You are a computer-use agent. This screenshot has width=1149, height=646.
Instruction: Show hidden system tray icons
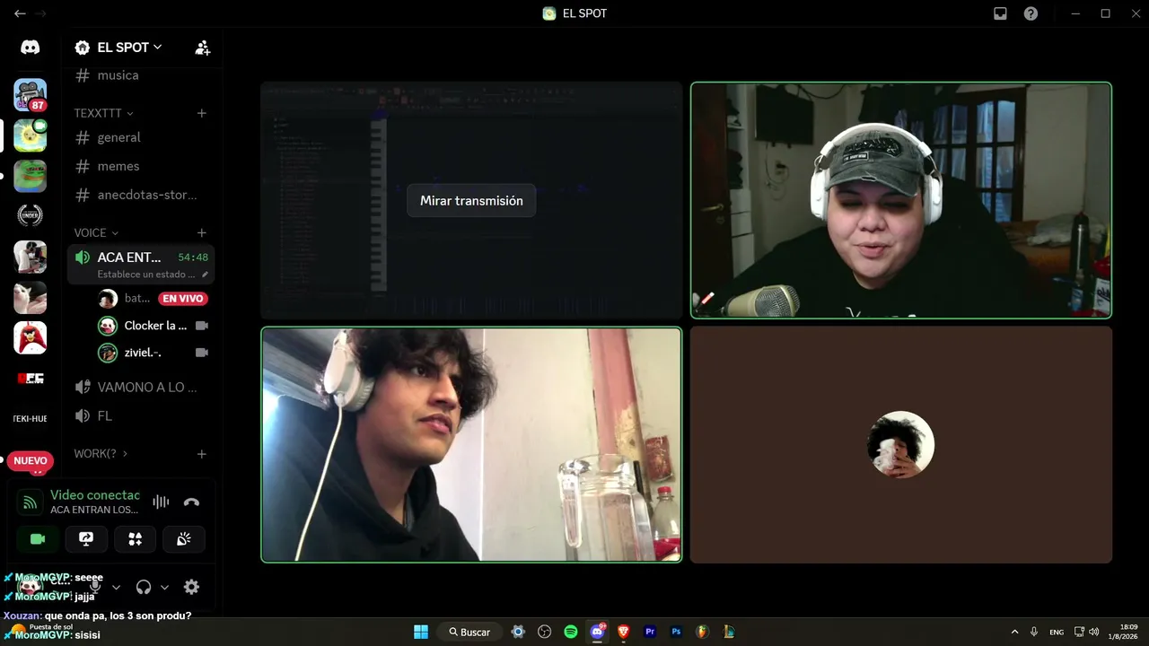1014,632
